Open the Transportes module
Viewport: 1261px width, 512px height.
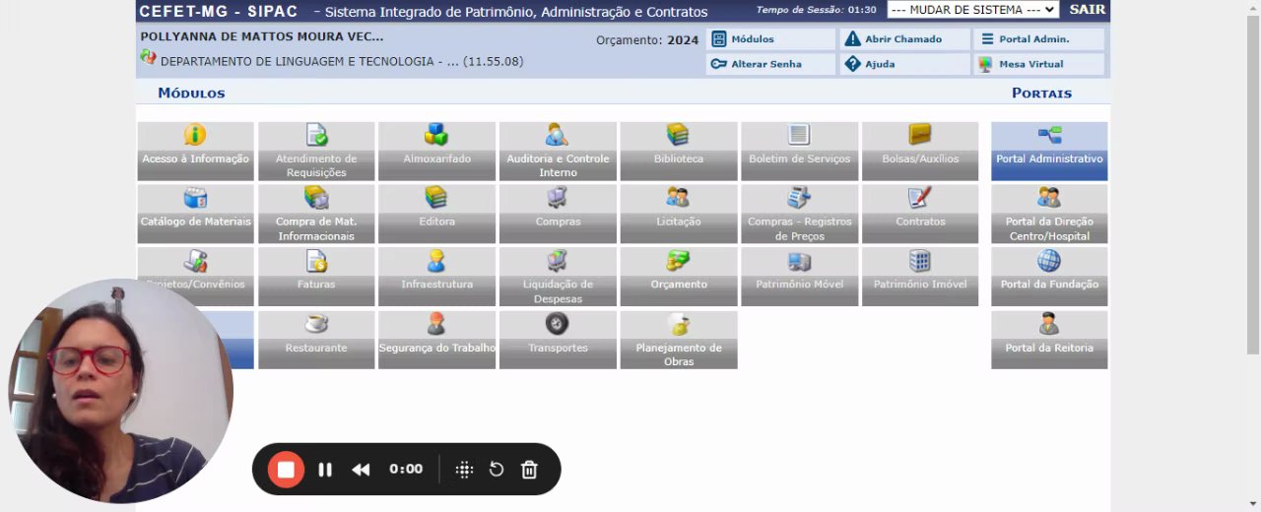click(x=558, y=340)
